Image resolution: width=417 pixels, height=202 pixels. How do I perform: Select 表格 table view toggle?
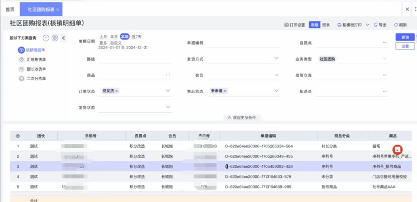[315, 25]
